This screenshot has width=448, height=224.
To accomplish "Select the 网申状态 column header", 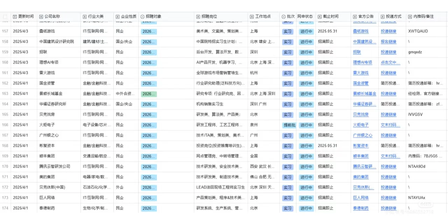I will coord(305,16).
